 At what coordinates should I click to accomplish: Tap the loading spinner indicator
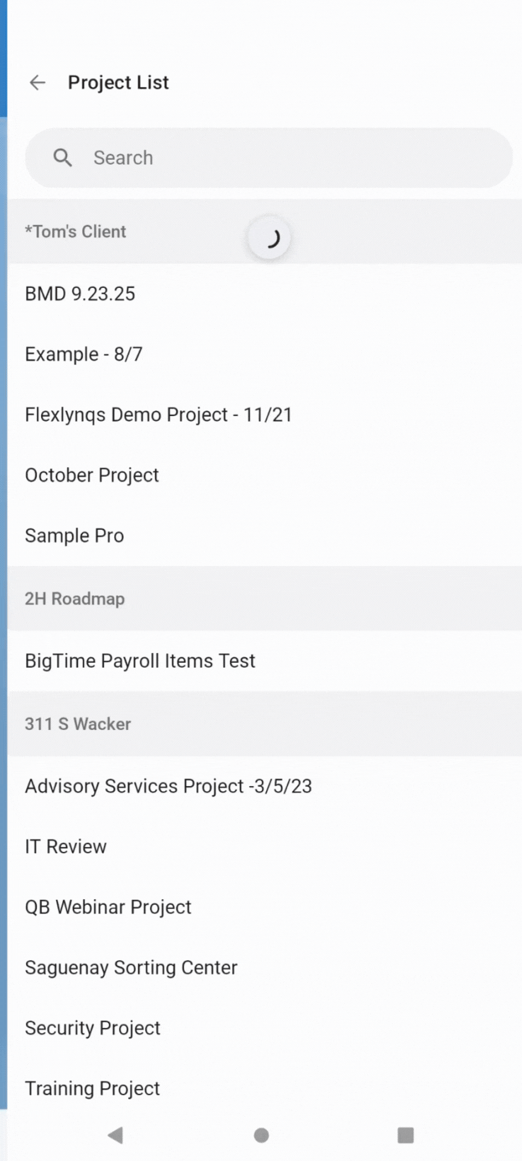269,238
